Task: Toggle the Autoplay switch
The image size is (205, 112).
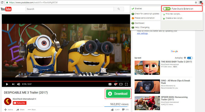Action: click(x=190, y=58)
